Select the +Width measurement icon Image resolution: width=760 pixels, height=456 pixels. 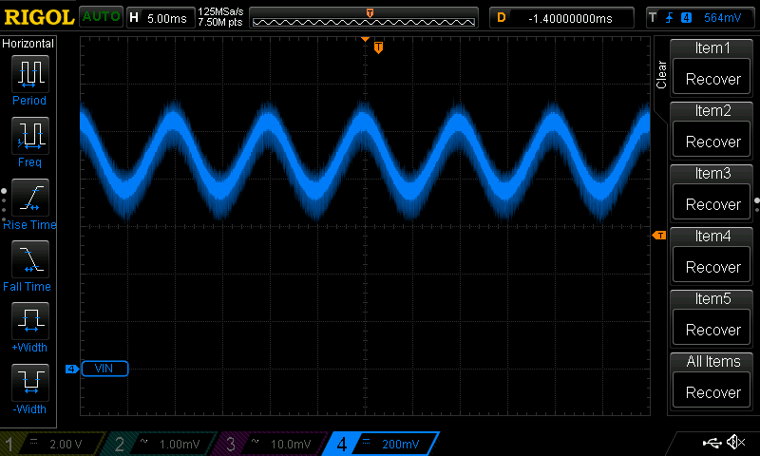[x=30, y=320]
